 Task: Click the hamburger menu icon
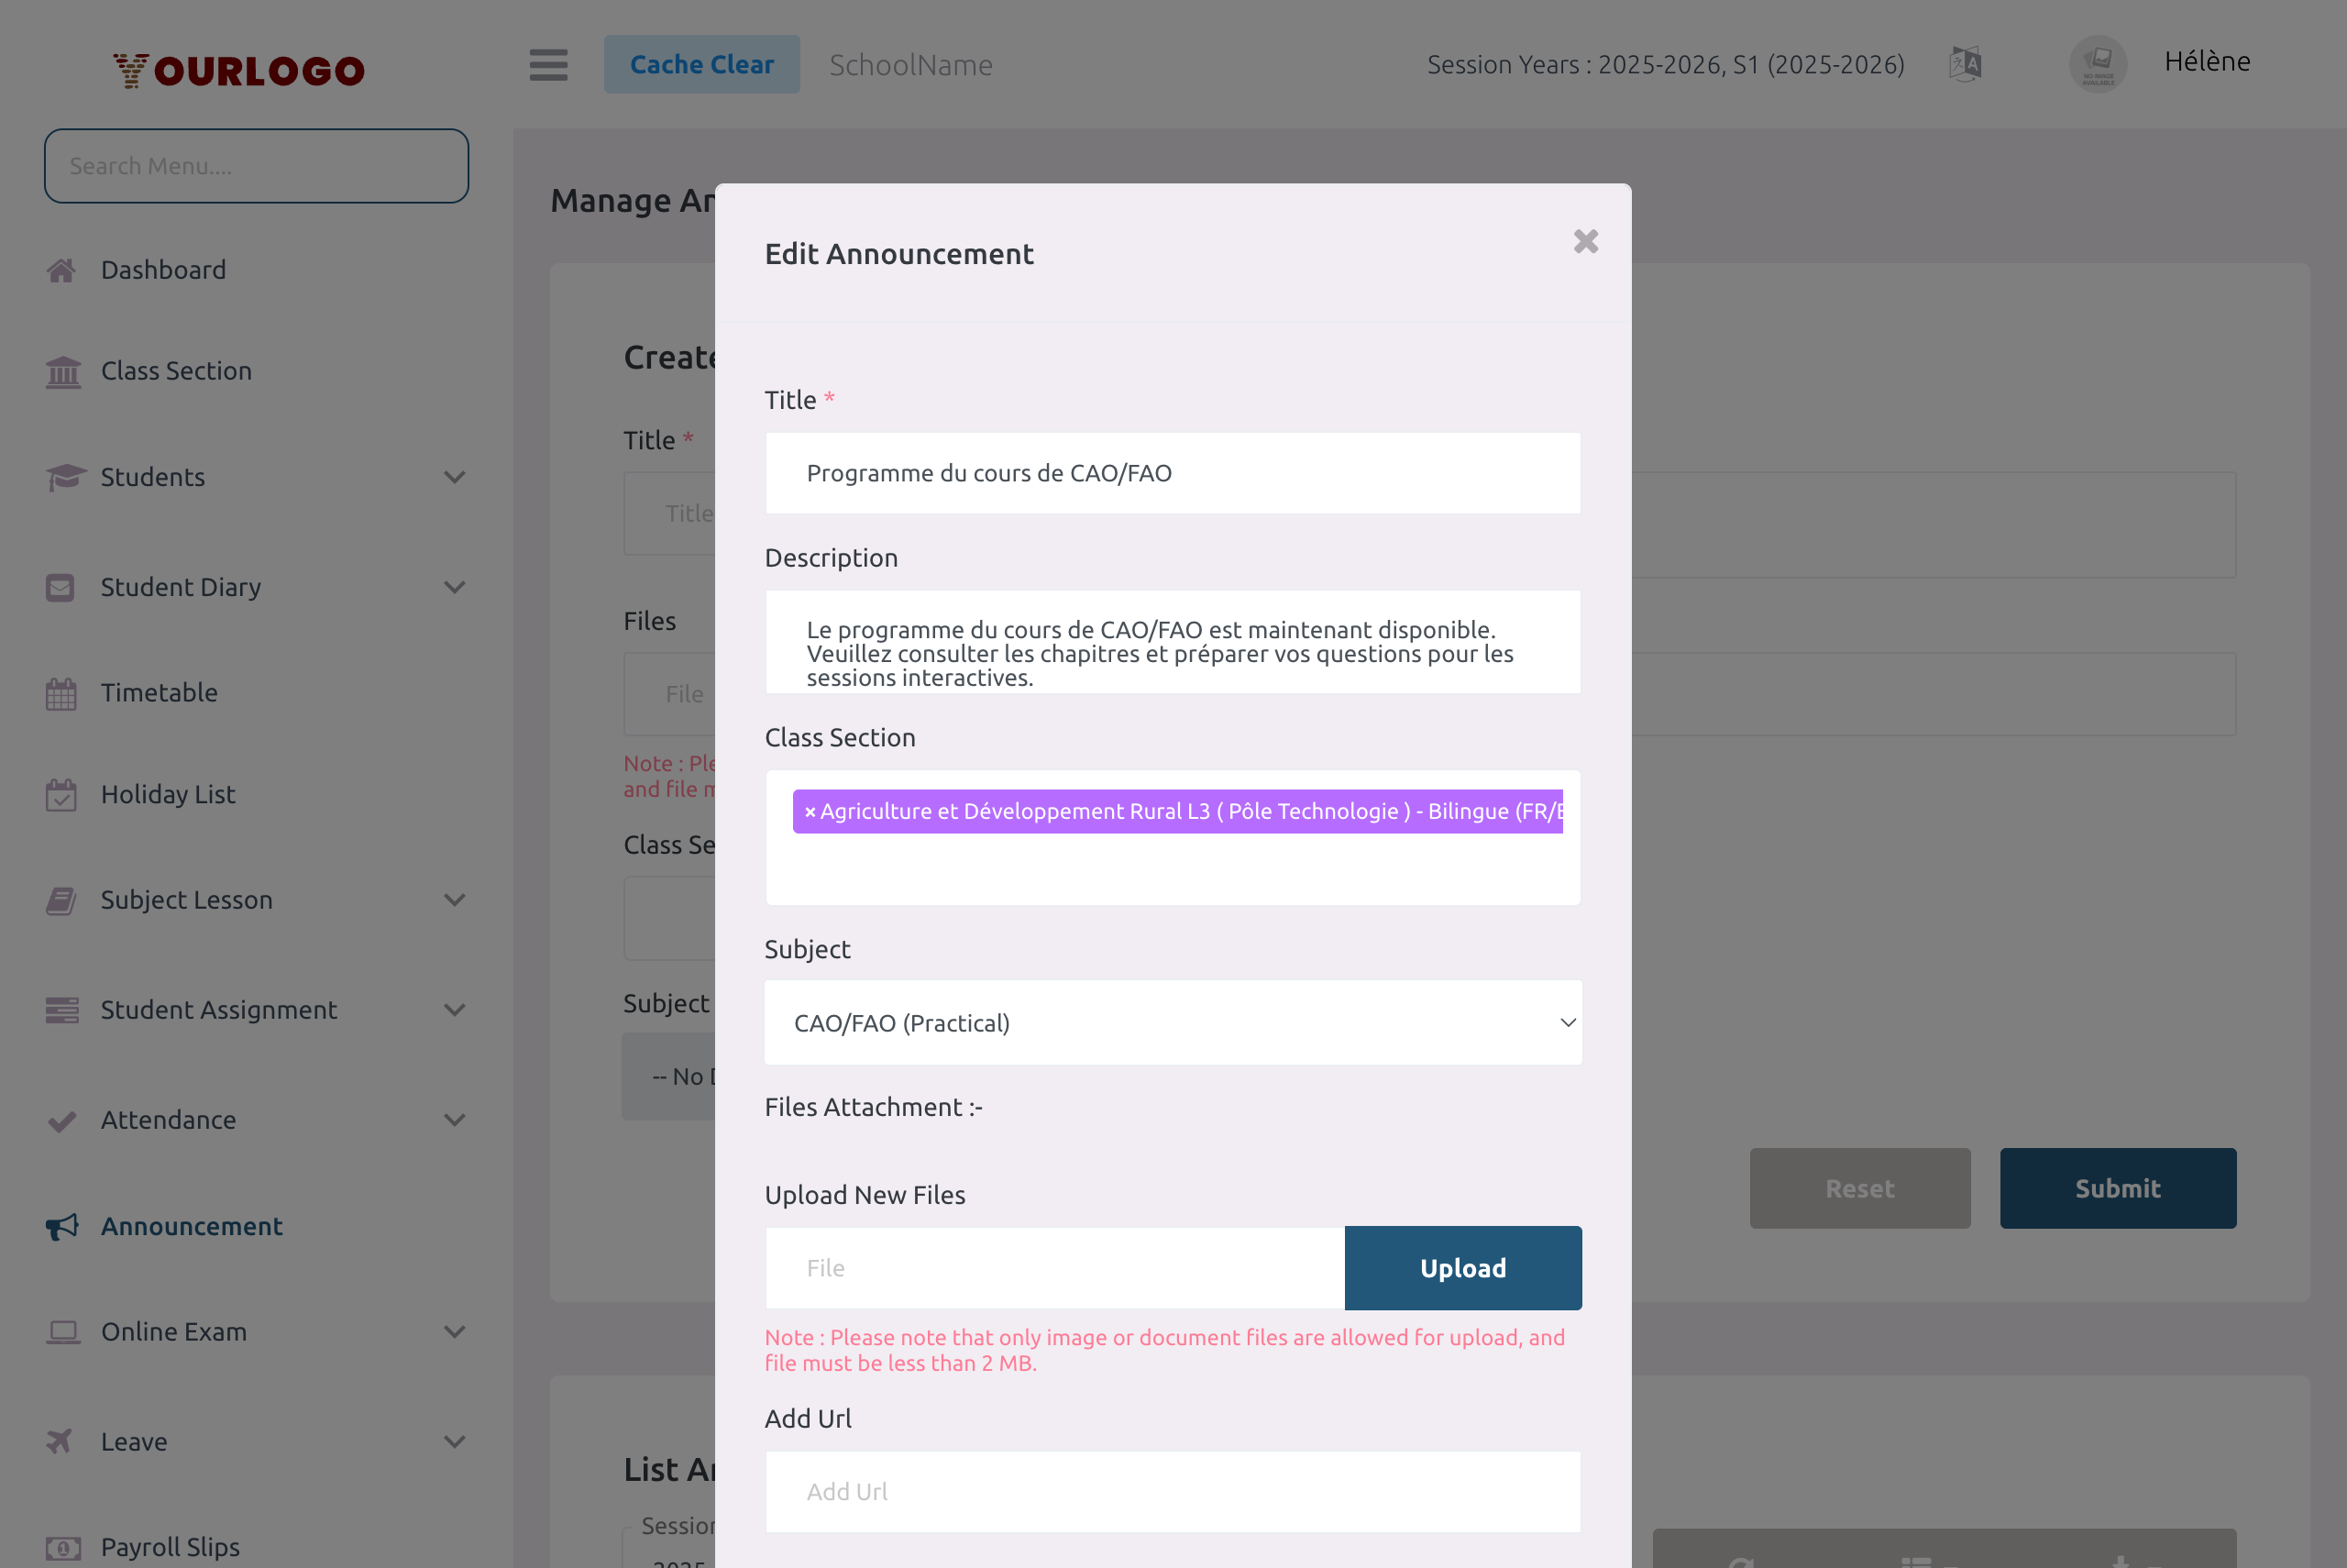click(547, 64)
